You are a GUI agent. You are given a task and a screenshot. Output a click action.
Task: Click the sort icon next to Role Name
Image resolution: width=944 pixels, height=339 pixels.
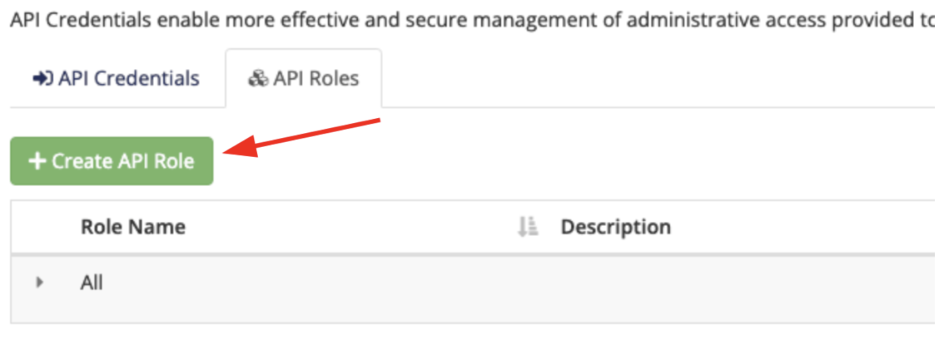pyautogui.click(x=528, y=227)
